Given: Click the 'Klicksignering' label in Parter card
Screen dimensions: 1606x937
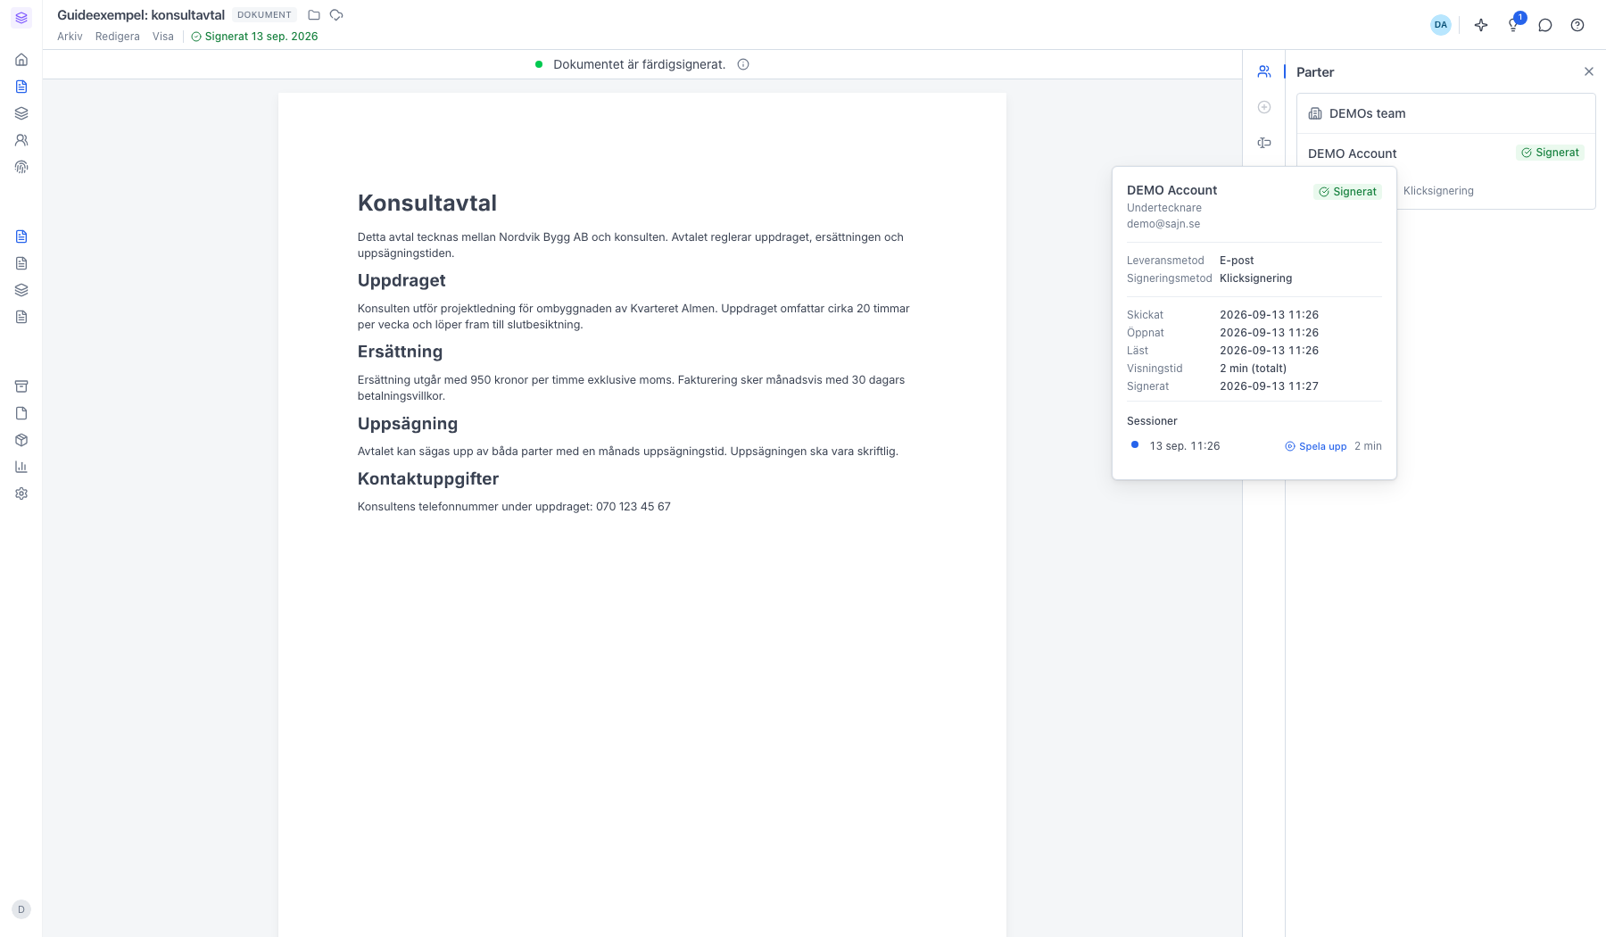Looking at the screenshot, I should [1438, 191].
